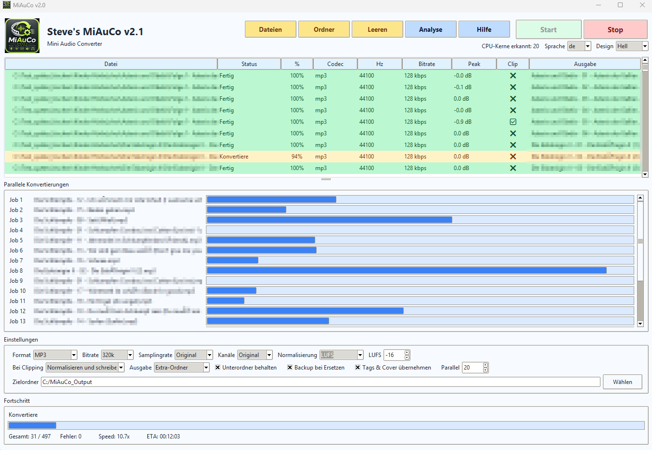Click the Dateien button
Image resolution: width=652 pixels, height=450 pixels.
[270, 29]
